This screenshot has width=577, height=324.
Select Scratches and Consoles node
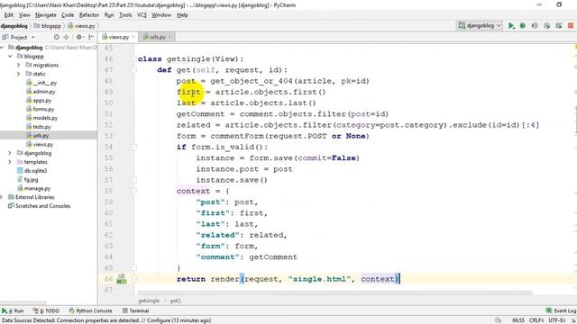(x=39, y=206)
